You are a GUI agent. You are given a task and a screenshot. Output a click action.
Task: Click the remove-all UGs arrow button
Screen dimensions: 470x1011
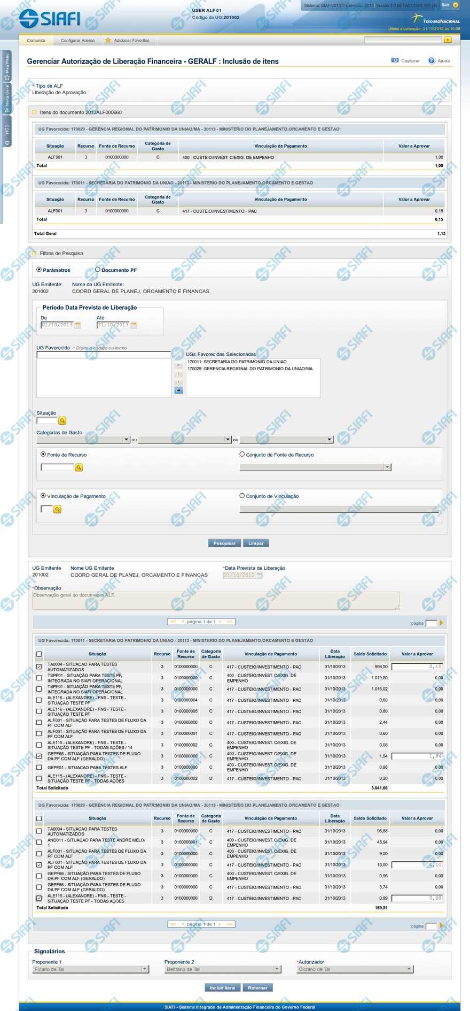point(178,390)
